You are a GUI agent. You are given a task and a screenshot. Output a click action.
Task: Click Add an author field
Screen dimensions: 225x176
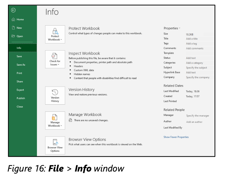point(194,122)
